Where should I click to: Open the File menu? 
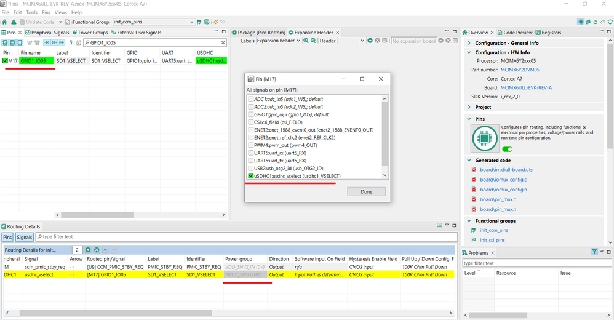[5, 12]
